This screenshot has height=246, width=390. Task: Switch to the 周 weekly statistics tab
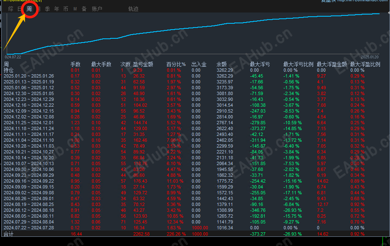click(29, 9)
